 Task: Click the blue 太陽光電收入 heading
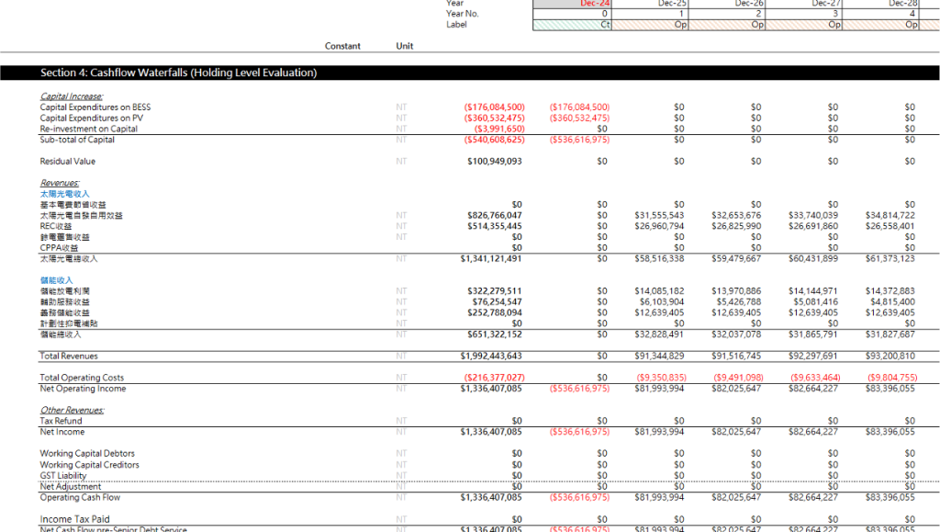coord(64,194)
